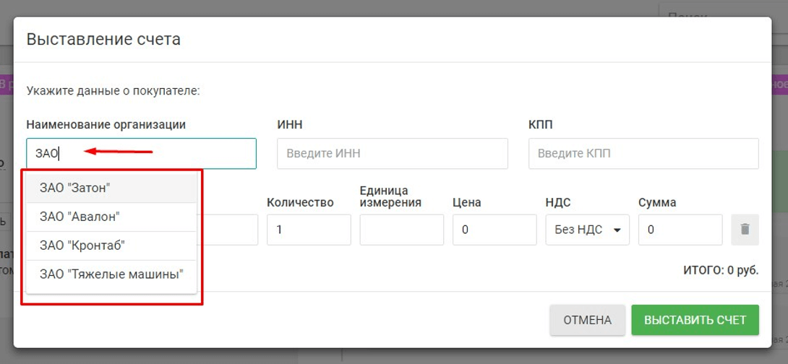Click the Единица измерения input box
The image size is (788, 364).
pos(401,230)
